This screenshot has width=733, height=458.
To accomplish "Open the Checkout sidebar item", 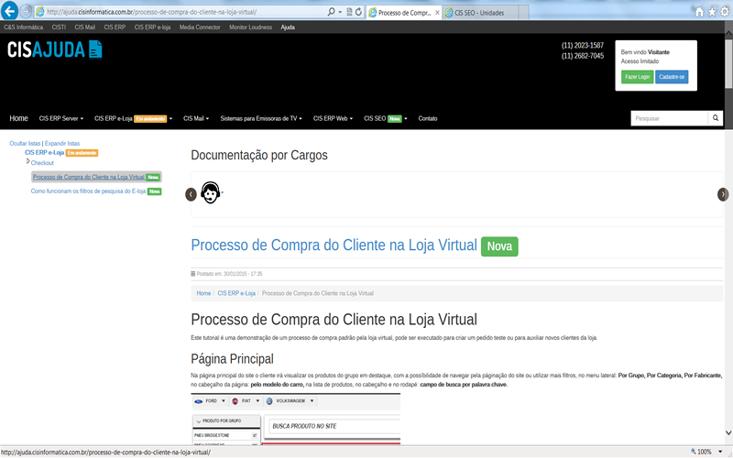I will 42,163.
